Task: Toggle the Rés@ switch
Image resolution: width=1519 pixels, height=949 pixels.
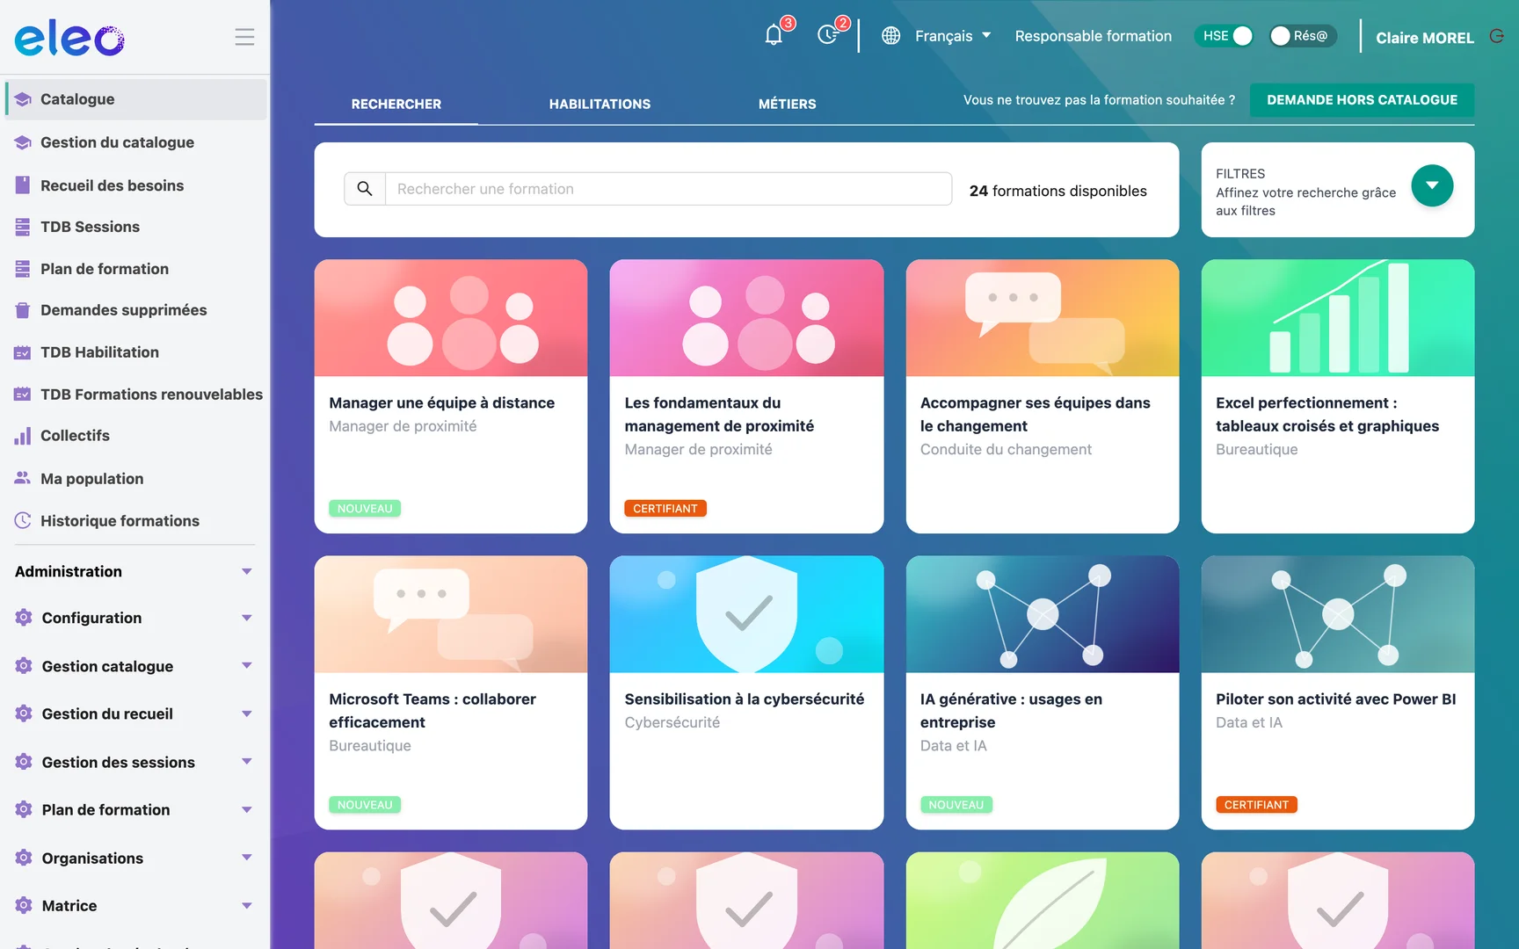Action: (x=1303, y=36)
